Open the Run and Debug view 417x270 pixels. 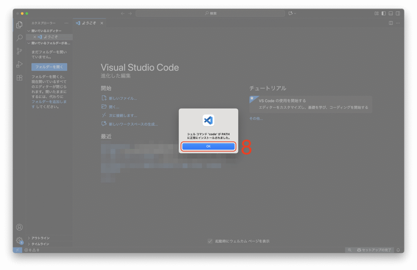pos(19,64)
